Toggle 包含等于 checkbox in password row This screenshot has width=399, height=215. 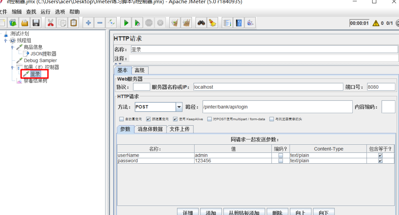pyautogui.click(x=381, y=161)
